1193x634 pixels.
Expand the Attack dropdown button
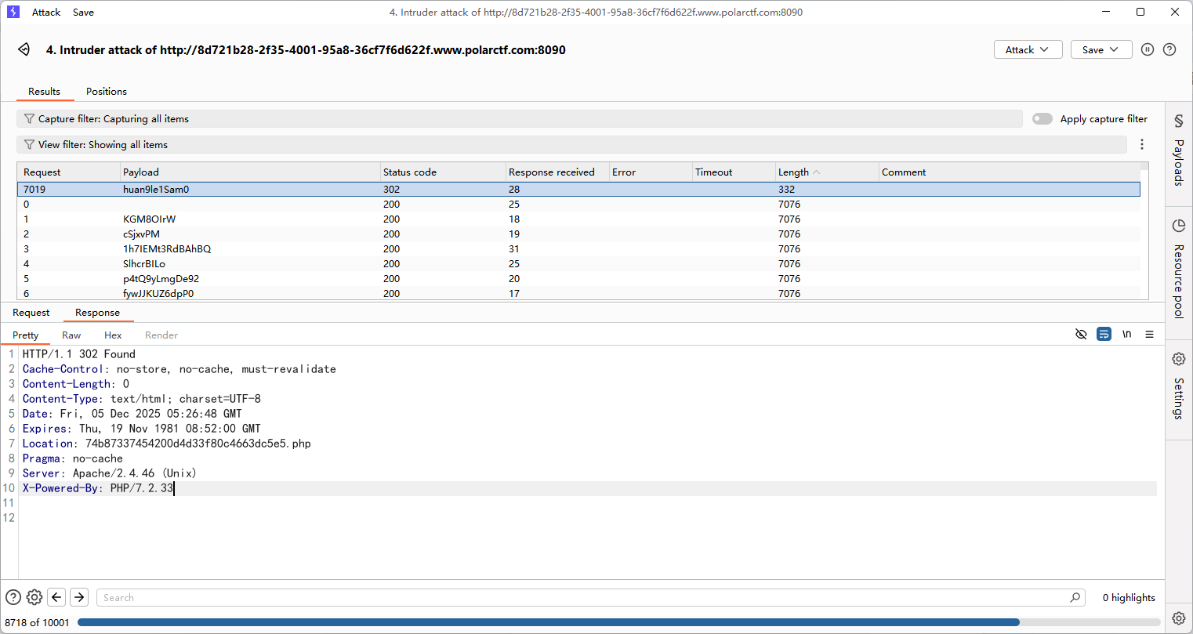1028,49
